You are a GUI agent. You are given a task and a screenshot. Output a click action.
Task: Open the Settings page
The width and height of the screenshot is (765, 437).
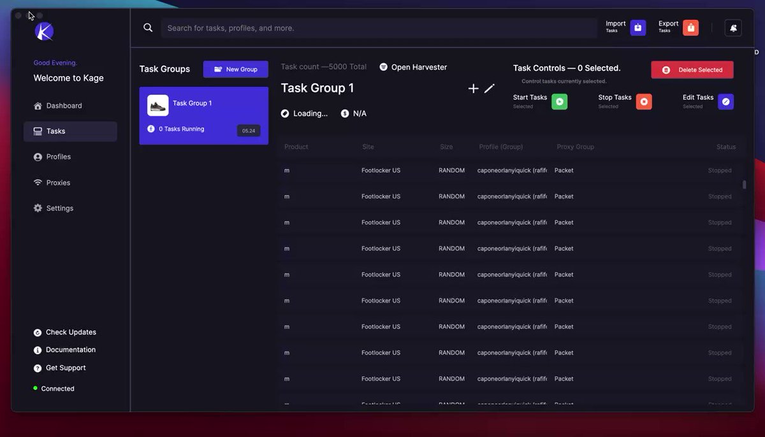(53, 208)
